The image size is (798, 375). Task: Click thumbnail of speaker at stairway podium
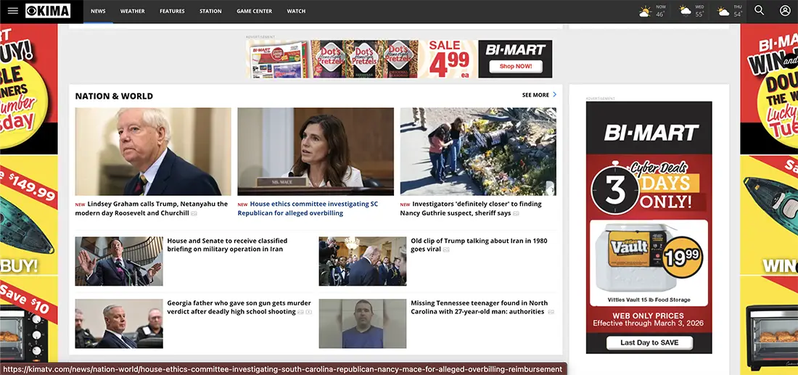click(x=119, y=261)
